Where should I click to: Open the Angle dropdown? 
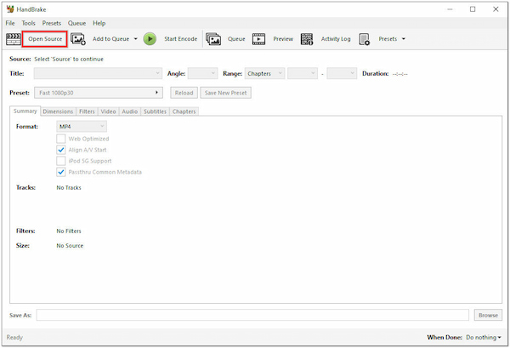pyautogui.click(x=202, y=73)
